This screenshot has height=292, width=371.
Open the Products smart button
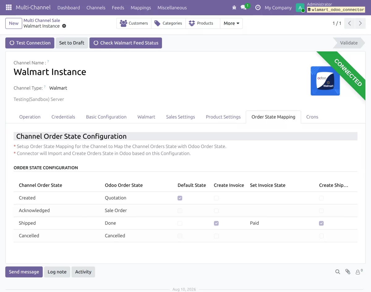[203, 23]
